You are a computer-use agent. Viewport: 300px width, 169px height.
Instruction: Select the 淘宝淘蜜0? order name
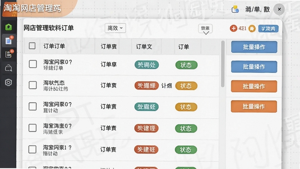(57, 126)
